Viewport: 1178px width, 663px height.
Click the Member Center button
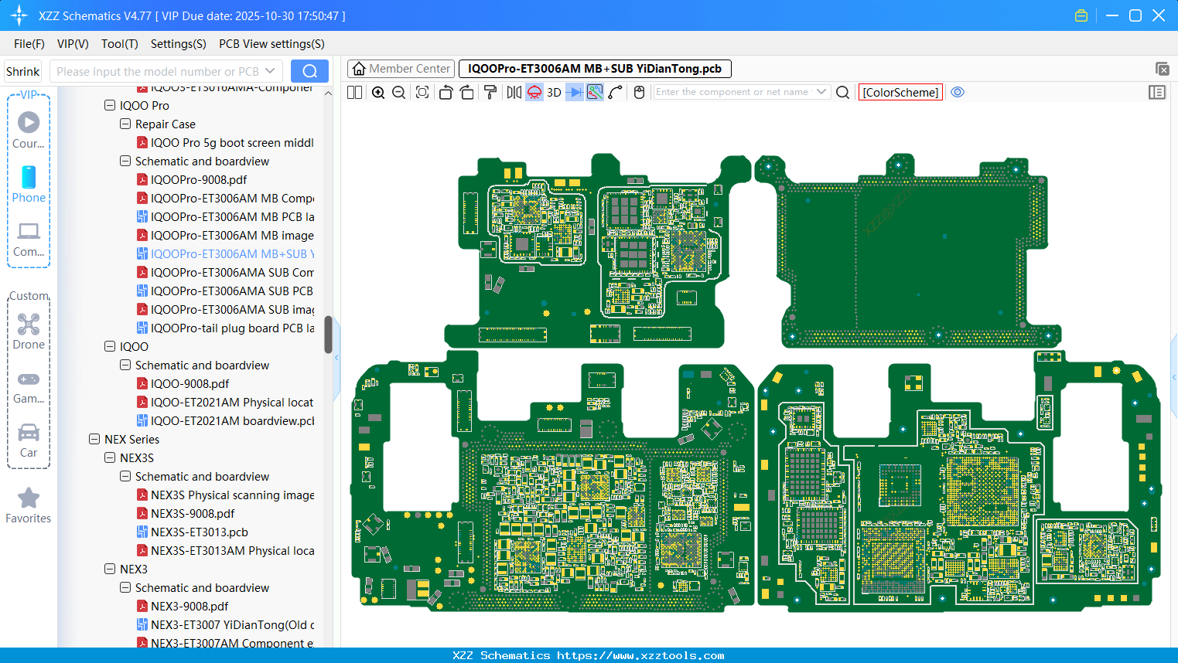(x=401, y=69)
